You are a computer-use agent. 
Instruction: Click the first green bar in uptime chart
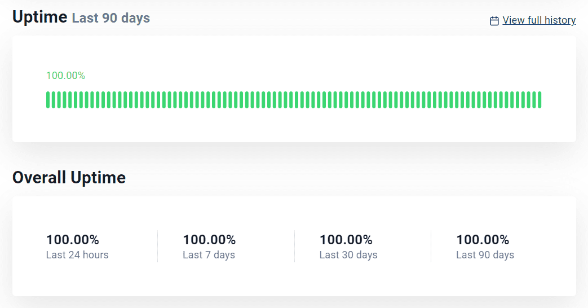pyautogui.click(x=48, y=100)
